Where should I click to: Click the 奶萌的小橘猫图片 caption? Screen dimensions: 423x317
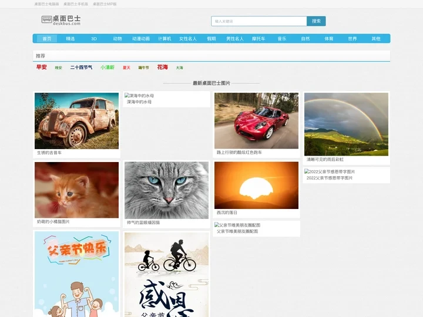(53, 221)
